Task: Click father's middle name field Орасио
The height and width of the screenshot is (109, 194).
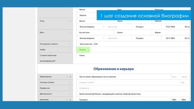Action: coord(171,21)
